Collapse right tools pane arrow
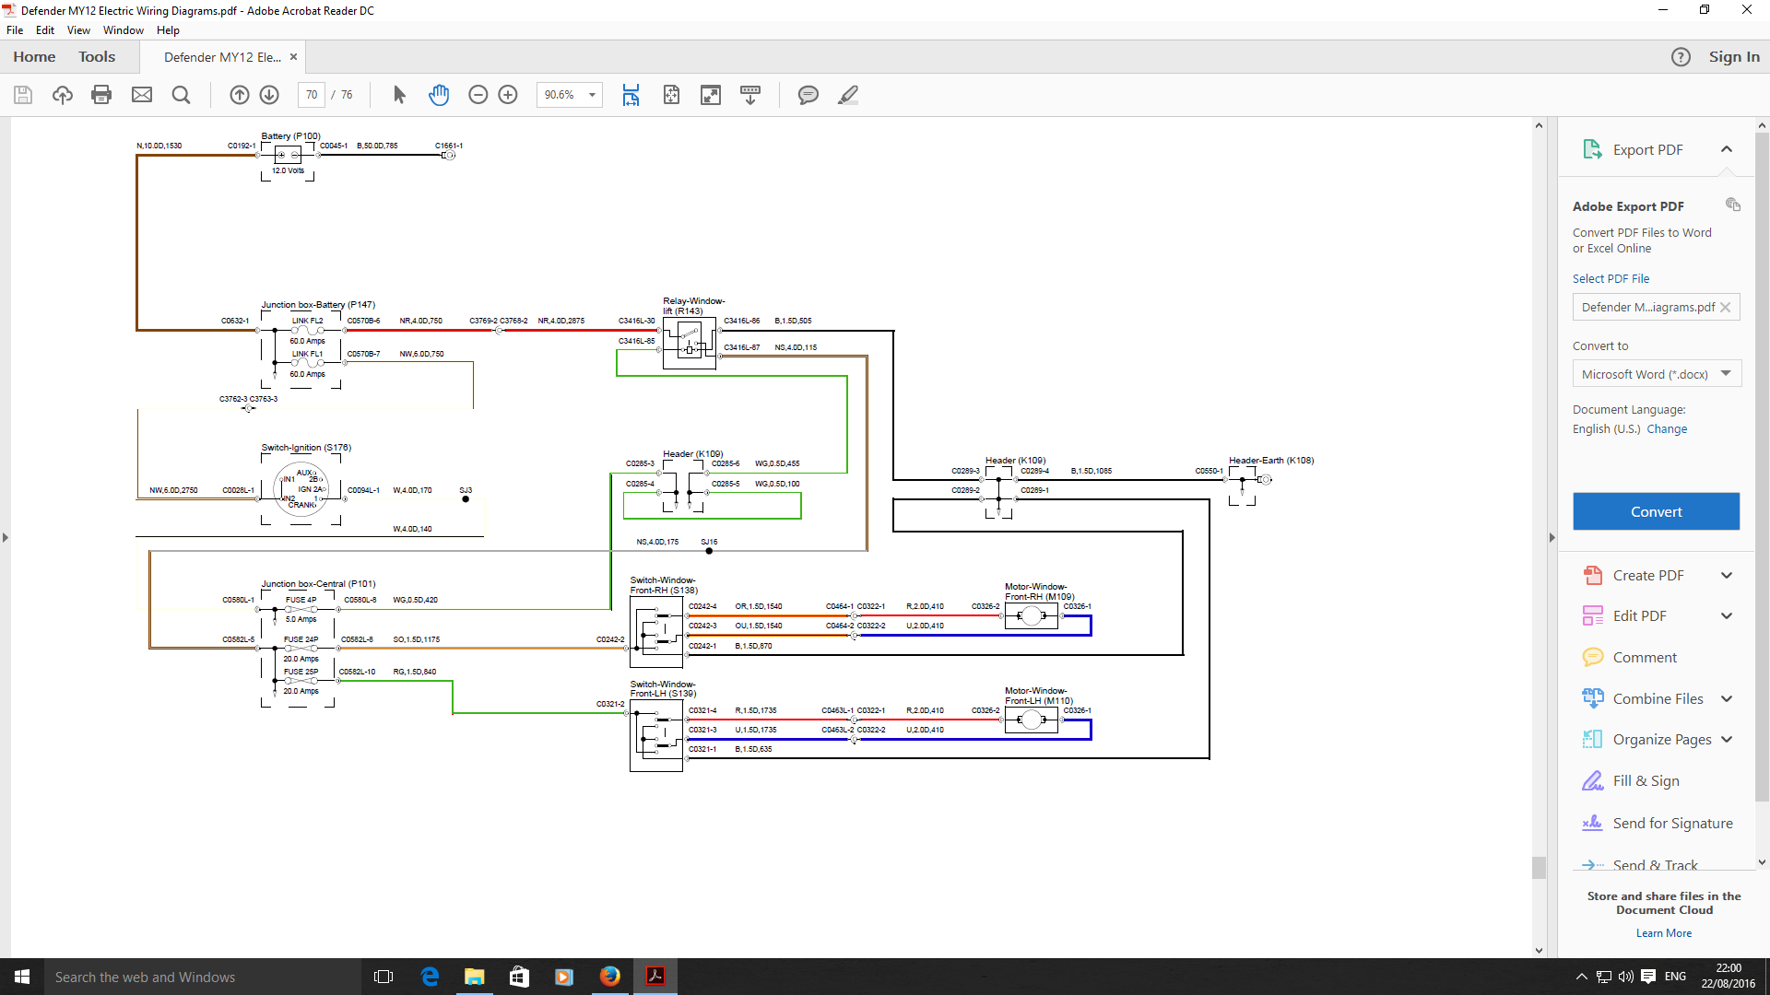 coord(1552,537)
